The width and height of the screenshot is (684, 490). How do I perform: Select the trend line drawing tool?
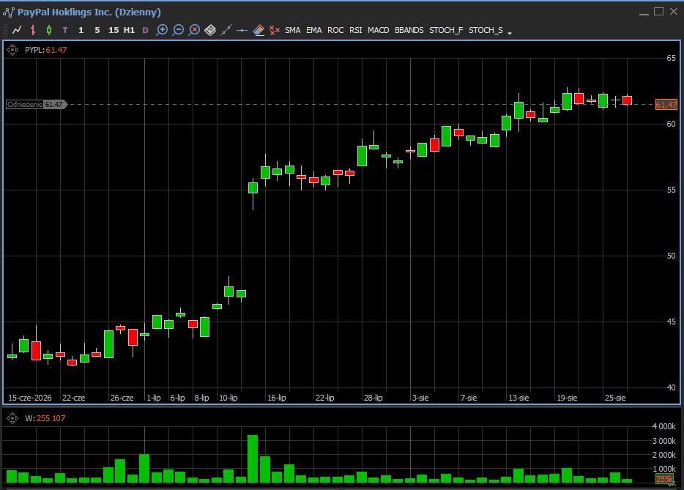[226, 30]
